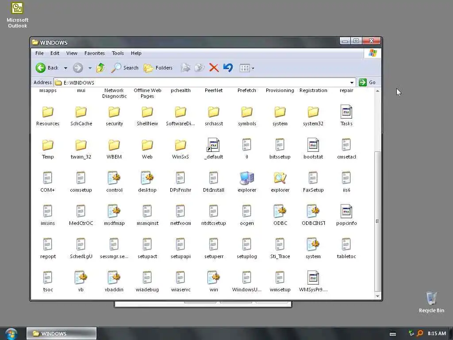Open the Address bar dropdown list

pyautogui.click(x=352, y=83)
